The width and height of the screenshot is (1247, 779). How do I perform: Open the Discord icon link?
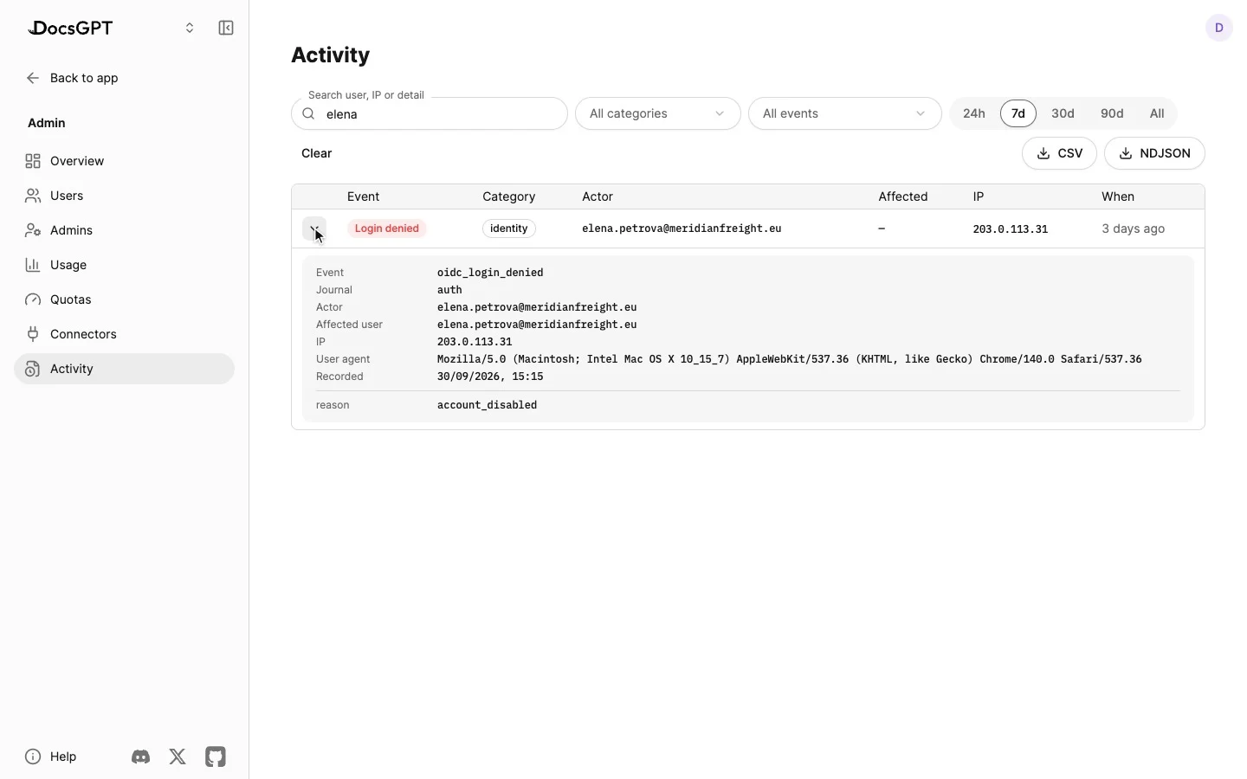[140, 756]
